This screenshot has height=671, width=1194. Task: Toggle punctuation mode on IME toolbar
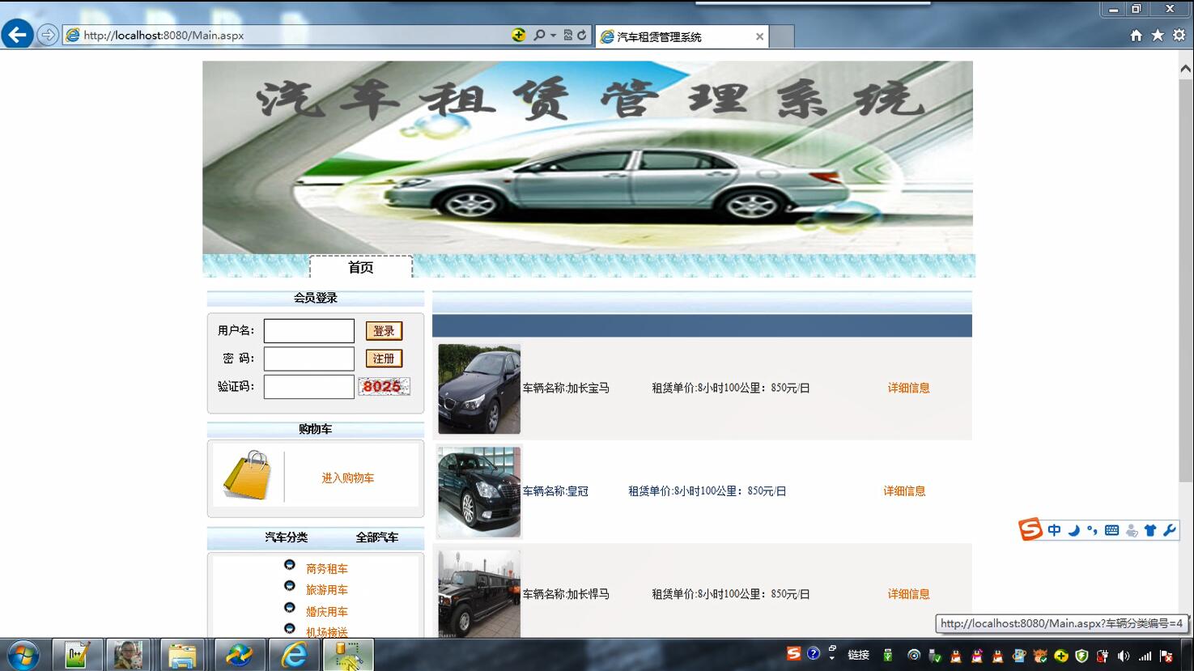click(1092, 530)
